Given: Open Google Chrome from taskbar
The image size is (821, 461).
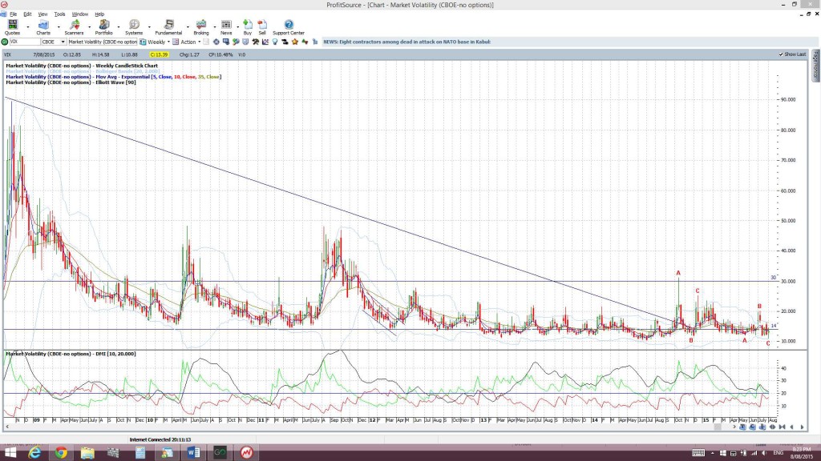Looking at the screenshot, I should (61, 453).
